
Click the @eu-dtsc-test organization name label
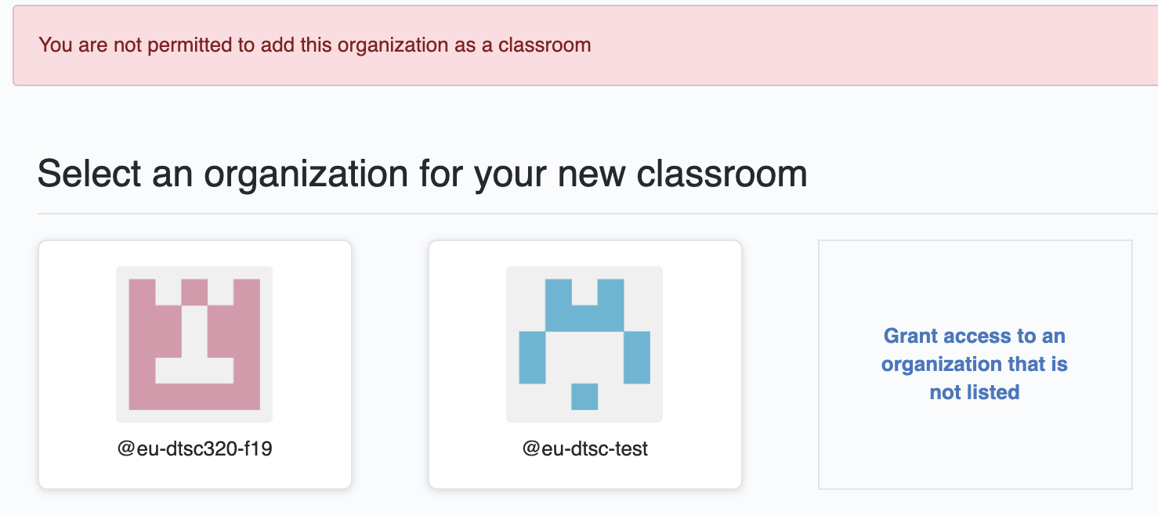584,448
